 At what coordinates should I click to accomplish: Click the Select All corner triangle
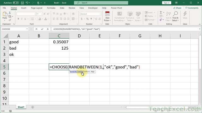point(6,36)
